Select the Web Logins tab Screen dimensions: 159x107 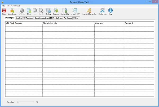pyautogui.click(x=10, y=18)
